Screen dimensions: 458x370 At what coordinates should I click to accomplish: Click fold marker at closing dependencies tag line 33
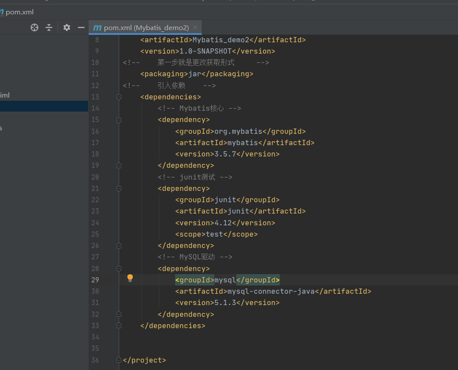[x=119, y=326]
